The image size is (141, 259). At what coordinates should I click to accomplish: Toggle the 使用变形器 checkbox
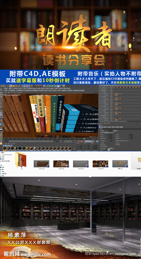(x=128, y=145)
